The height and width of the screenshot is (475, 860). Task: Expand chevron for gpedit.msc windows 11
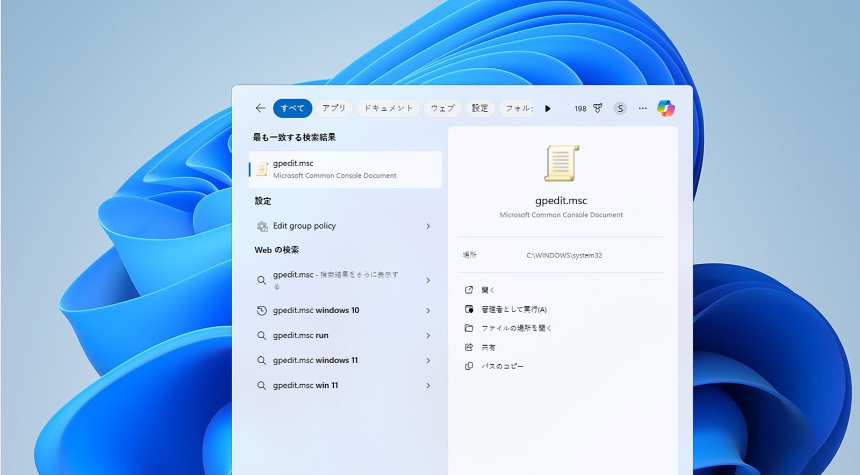428,361
